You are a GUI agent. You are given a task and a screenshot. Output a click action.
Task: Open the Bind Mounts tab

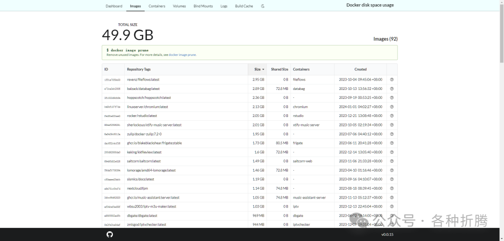[x=203, y=6]
